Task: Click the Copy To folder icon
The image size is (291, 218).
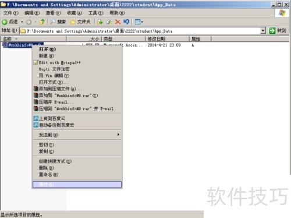Action: tap(109, 22)
